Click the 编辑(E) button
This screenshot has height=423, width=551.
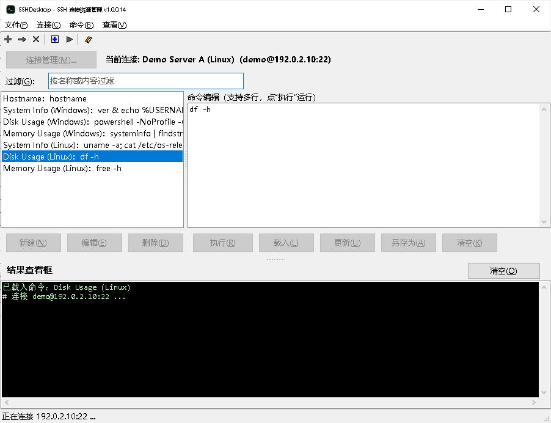[x=95, y=243]
